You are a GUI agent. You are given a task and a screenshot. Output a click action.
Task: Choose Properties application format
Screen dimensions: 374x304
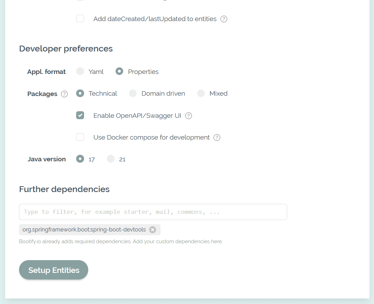119,72
